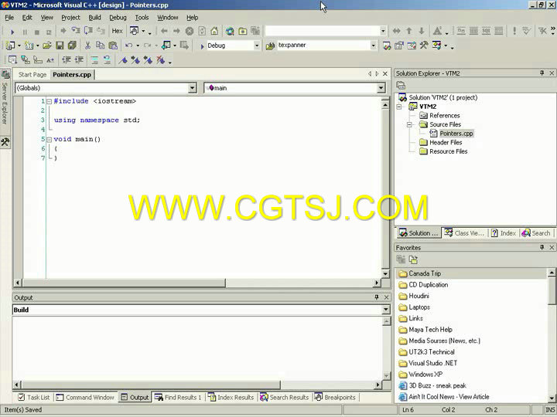Switch to the Start Page tab
557x417 pixels.
(32, 74)
